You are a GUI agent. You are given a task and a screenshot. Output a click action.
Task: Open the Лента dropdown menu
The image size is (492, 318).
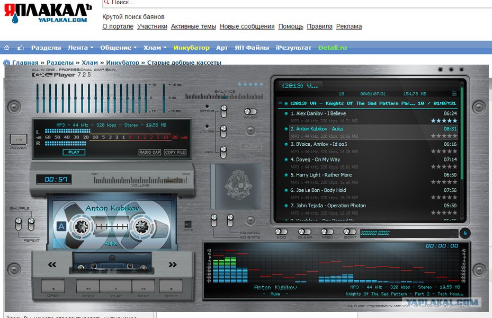[x=80, y=48]
